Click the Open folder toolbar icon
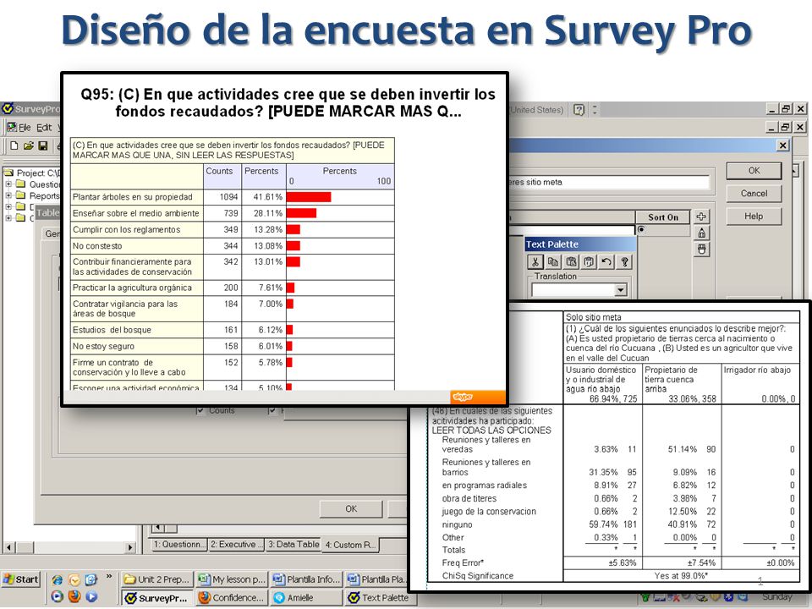The height and width of the screenshot is (609, 812). click(x=29, y=146)
